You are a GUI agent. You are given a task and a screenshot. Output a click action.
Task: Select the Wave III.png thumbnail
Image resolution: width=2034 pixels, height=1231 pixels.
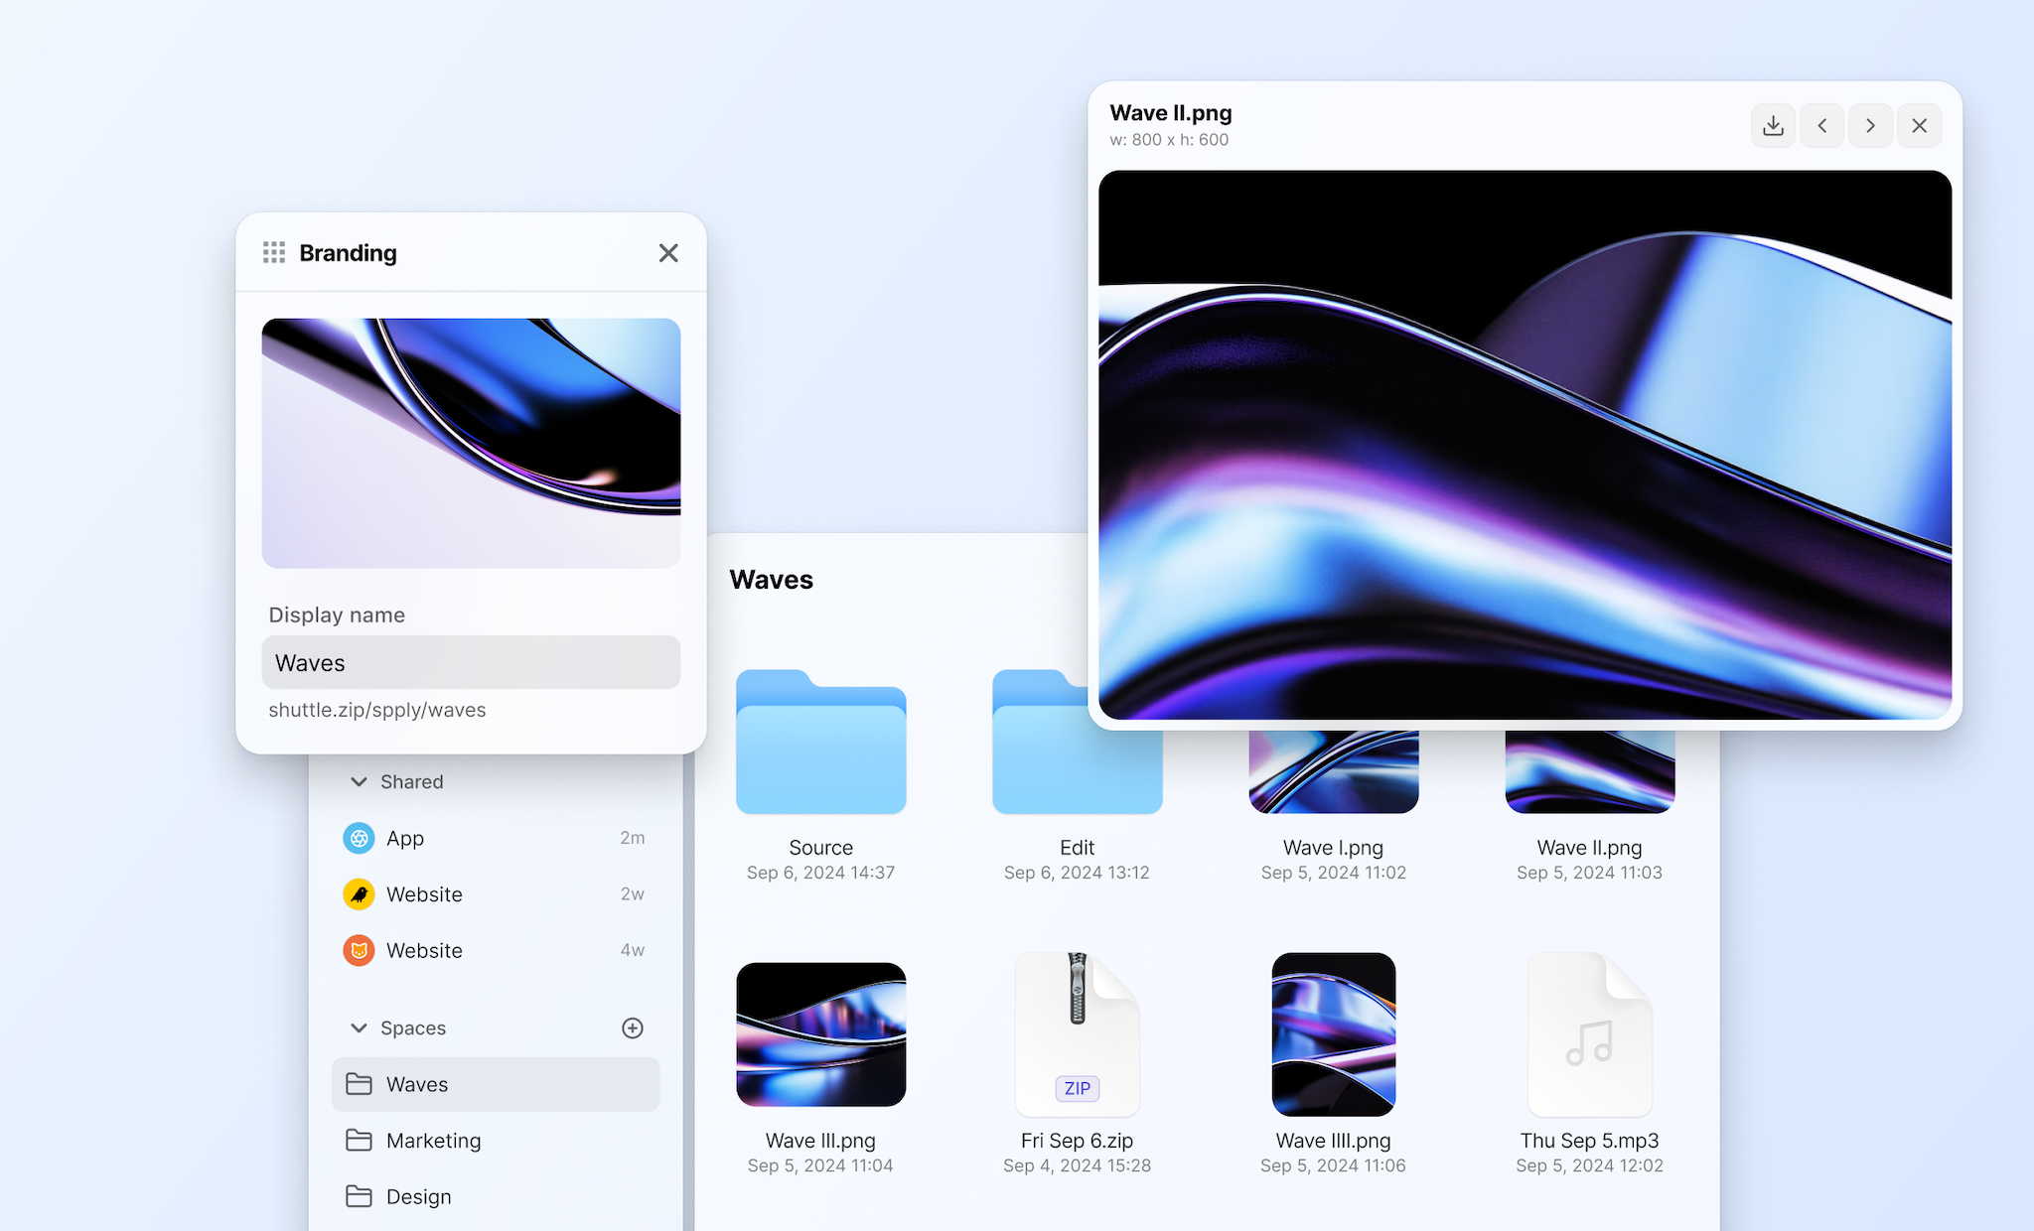pos(820,1034)
